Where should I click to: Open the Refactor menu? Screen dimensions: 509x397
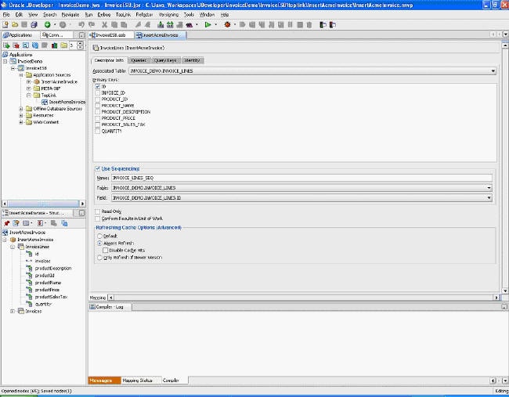point(144,15)
